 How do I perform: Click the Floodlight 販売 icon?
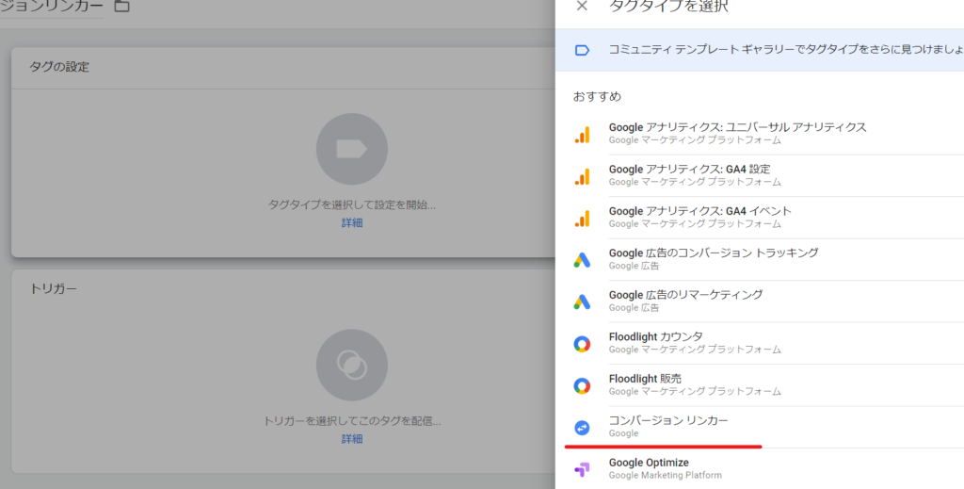coord(582,385)
